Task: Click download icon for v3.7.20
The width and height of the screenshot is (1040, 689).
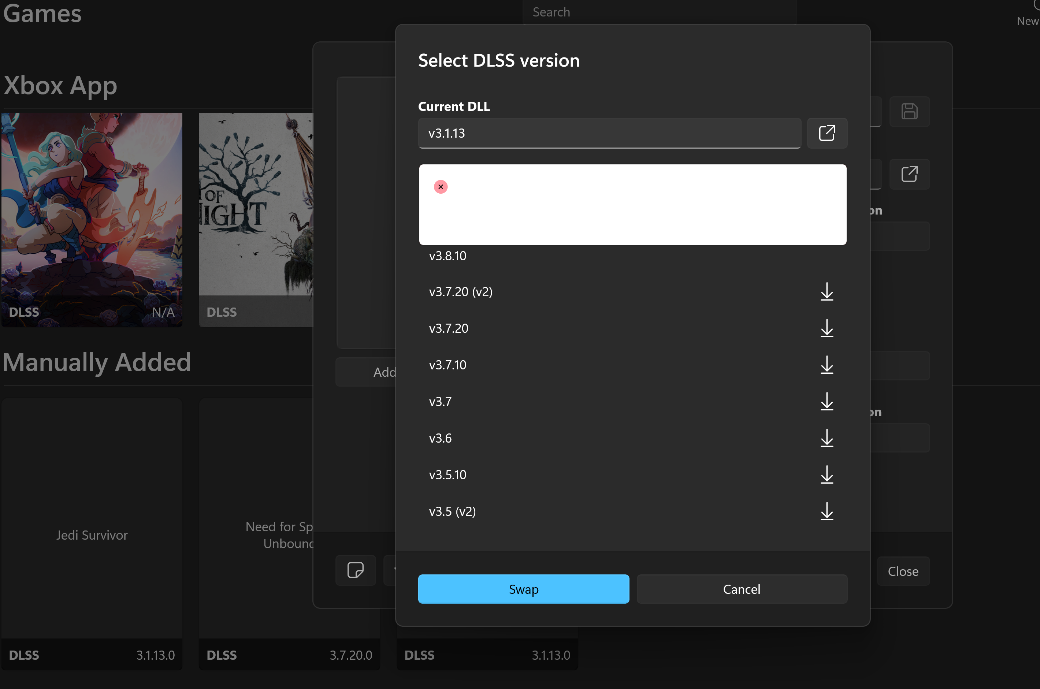Action: (827, 328)
